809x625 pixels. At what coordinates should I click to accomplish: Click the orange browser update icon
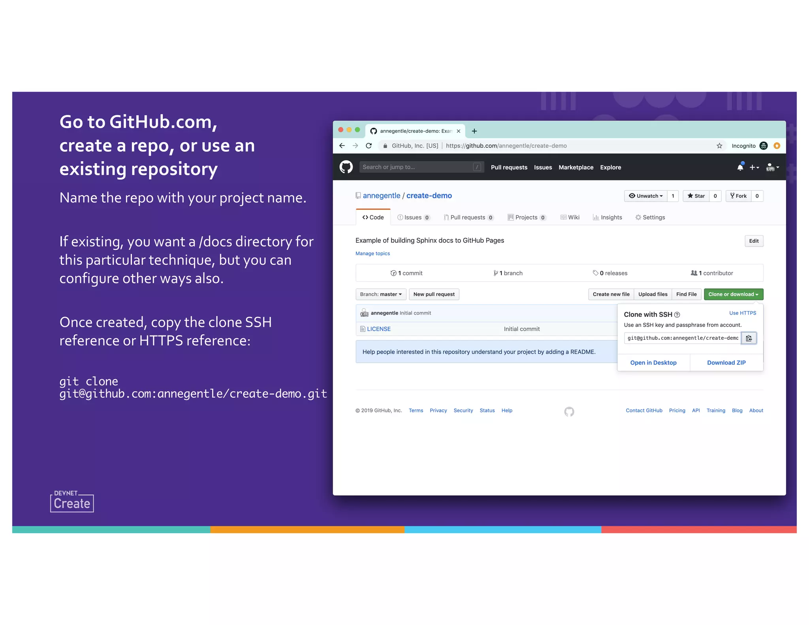[777, 146]
